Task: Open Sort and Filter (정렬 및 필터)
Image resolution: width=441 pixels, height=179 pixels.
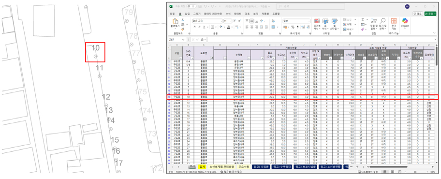Action: 374,24
